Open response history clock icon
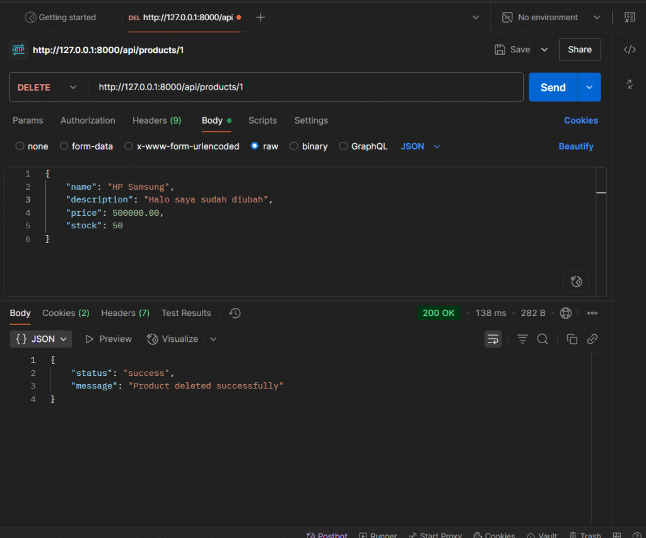 [x=235, y=313]
